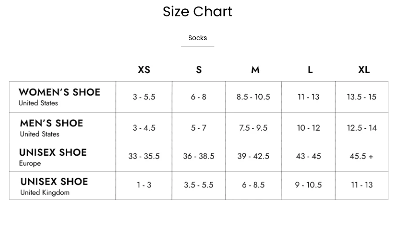Select the S size column header
The width and height of the screenshot is (400, 242).
(199, 70)
